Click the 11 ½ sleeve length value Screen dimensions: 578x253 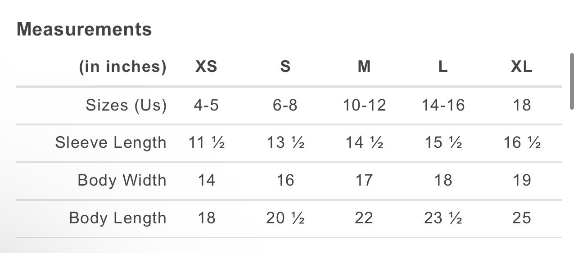(206, 143)
